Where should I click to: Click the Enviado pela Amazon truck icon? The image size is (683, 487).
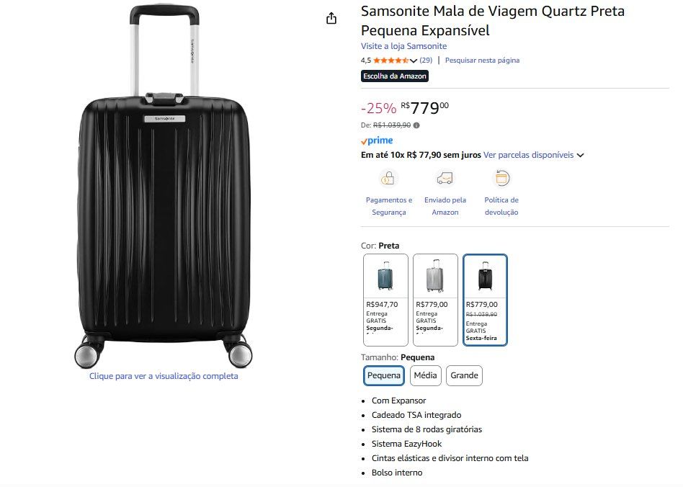point(445,178)
